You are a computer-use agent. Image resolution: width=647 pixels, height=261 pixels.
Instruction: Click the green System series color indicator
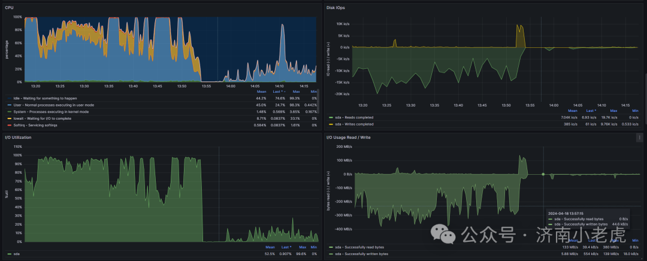coord(9,112)
